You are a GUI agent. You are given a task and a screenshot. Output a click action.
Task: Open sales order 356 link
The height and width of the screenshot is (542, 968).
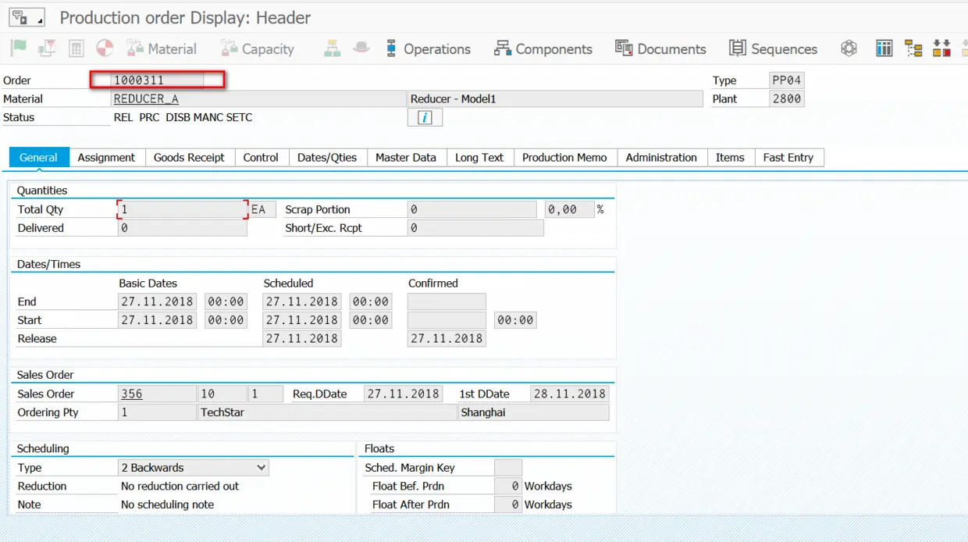point(132,394)
